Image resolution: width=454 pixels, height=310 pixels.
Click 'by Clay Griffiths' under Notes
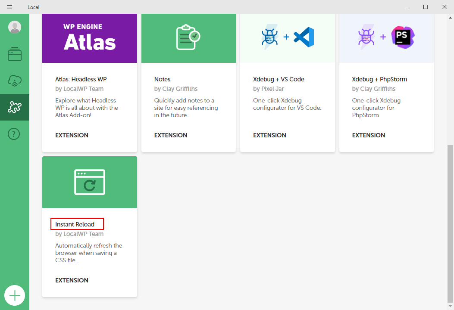(x=176, y=89)
